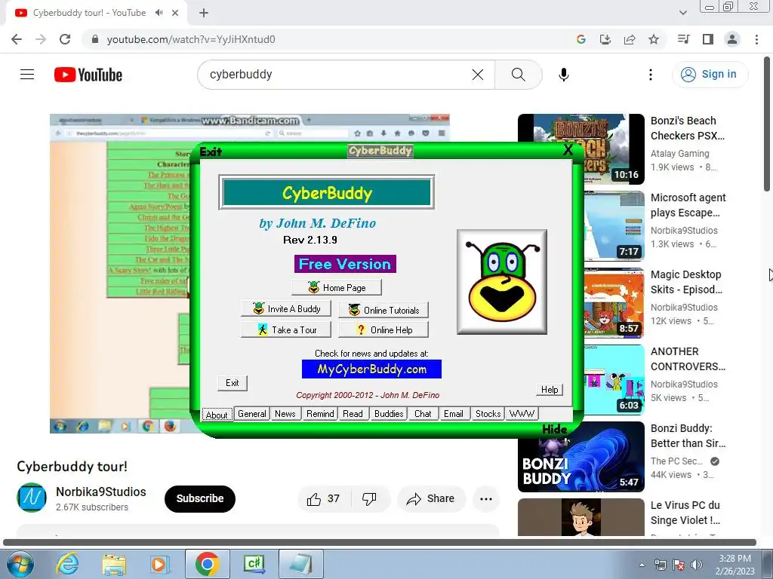Click the YouTube search magnifier button
This screenshot has width=773, height=579.
518,75
